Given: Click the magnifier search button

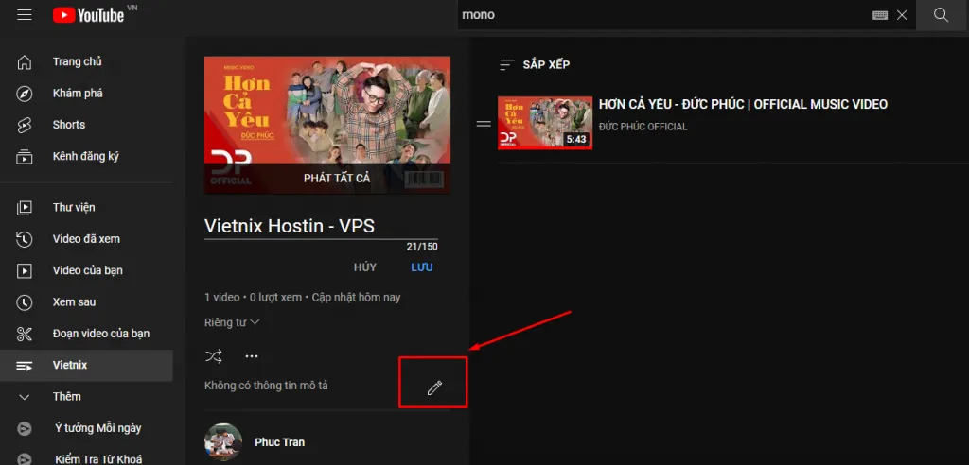Looking at the screenshot, I should [x=942, y=15].
